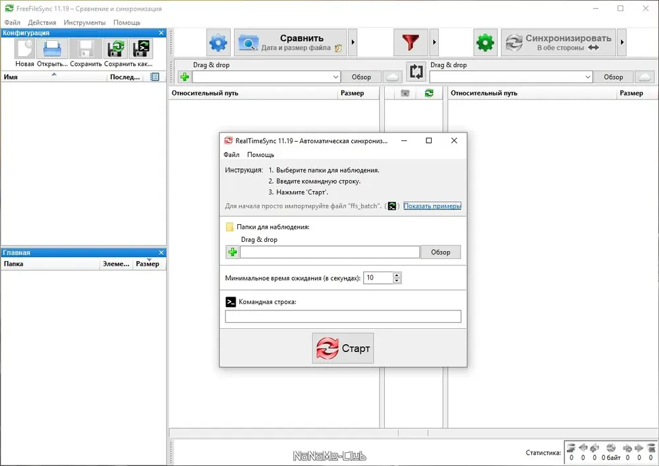
Task: Click the left delete statistics icon
Action: click(571, 448)
